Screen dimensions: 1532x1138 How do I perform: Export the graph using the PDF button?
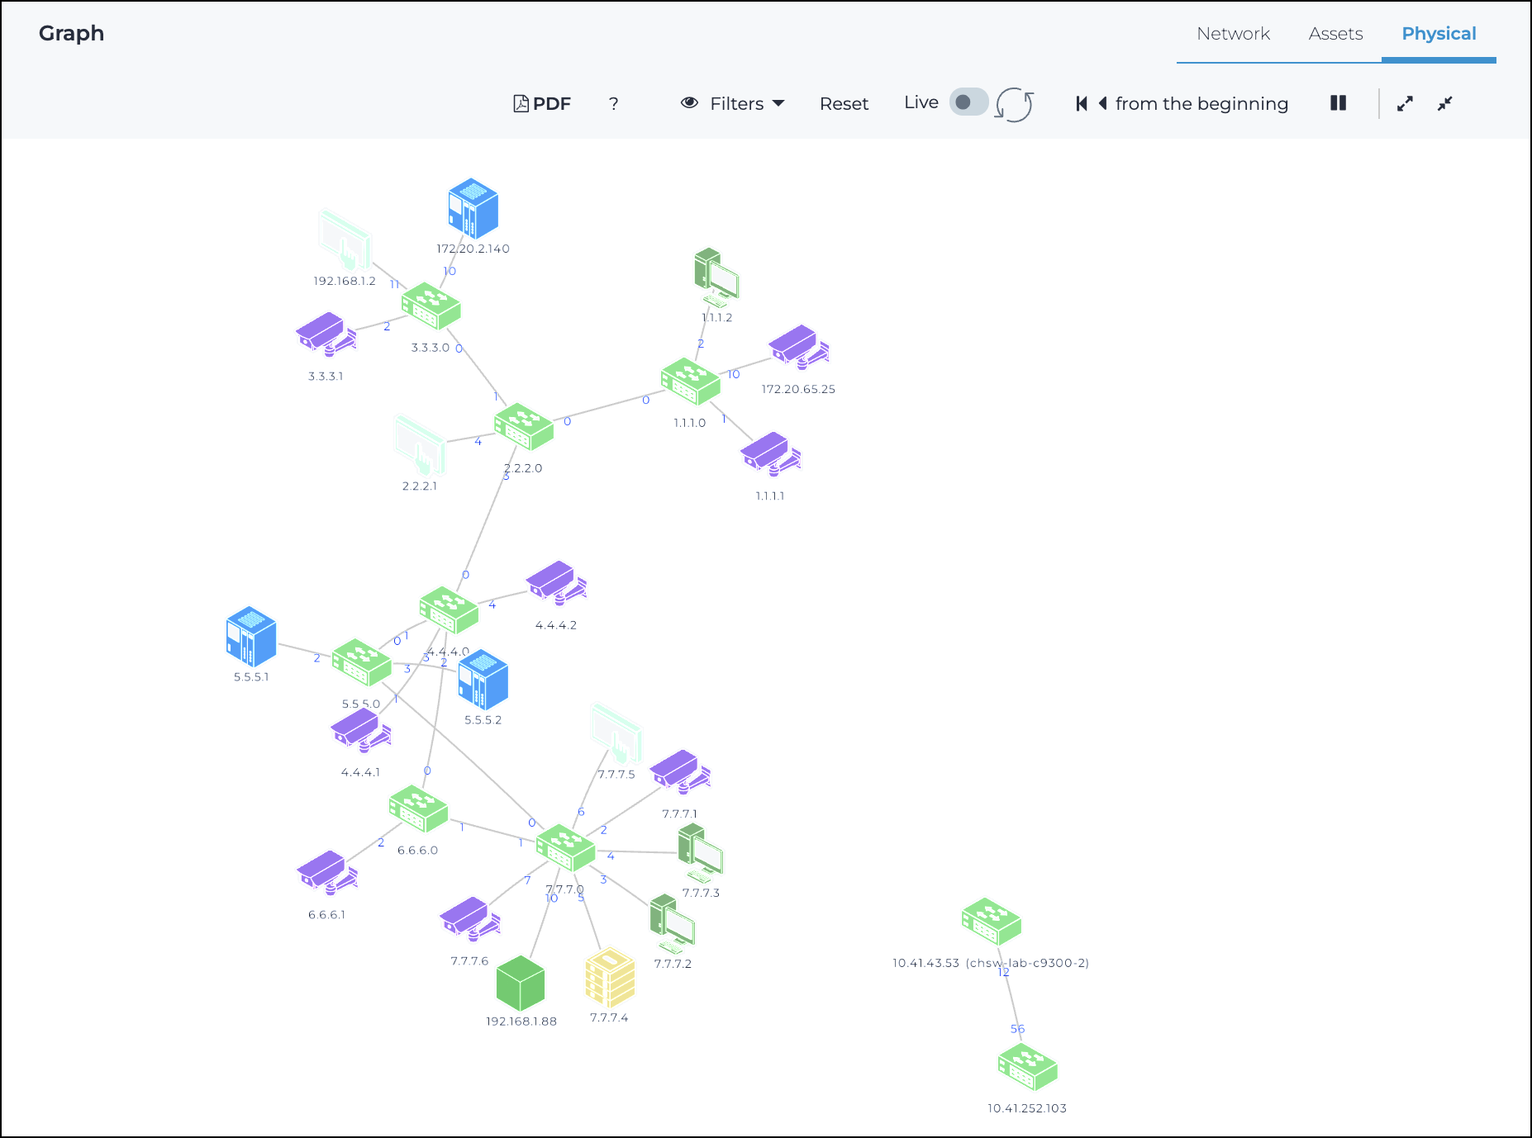(542, 103)
